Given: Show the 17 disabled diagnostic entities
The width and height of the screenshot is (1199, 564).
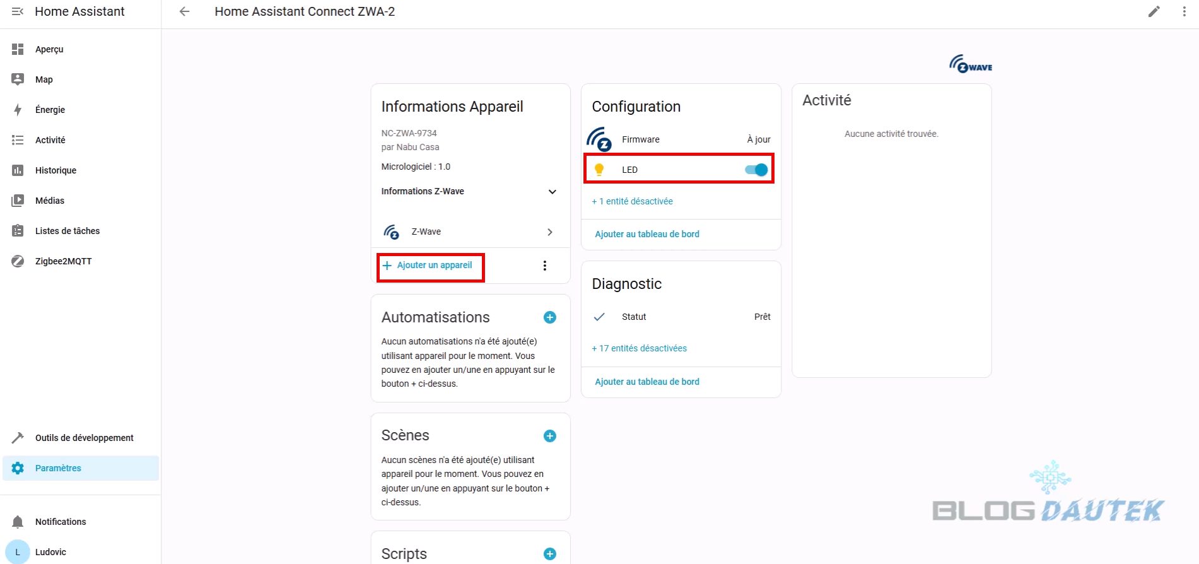Looking at the screenshot, I should pos(639,348).
